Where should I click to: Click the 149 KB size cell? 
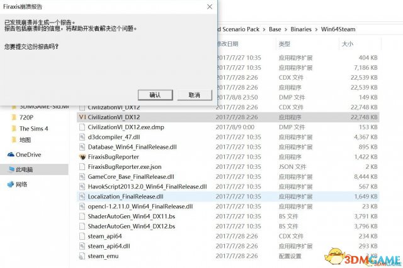[368, 97]
